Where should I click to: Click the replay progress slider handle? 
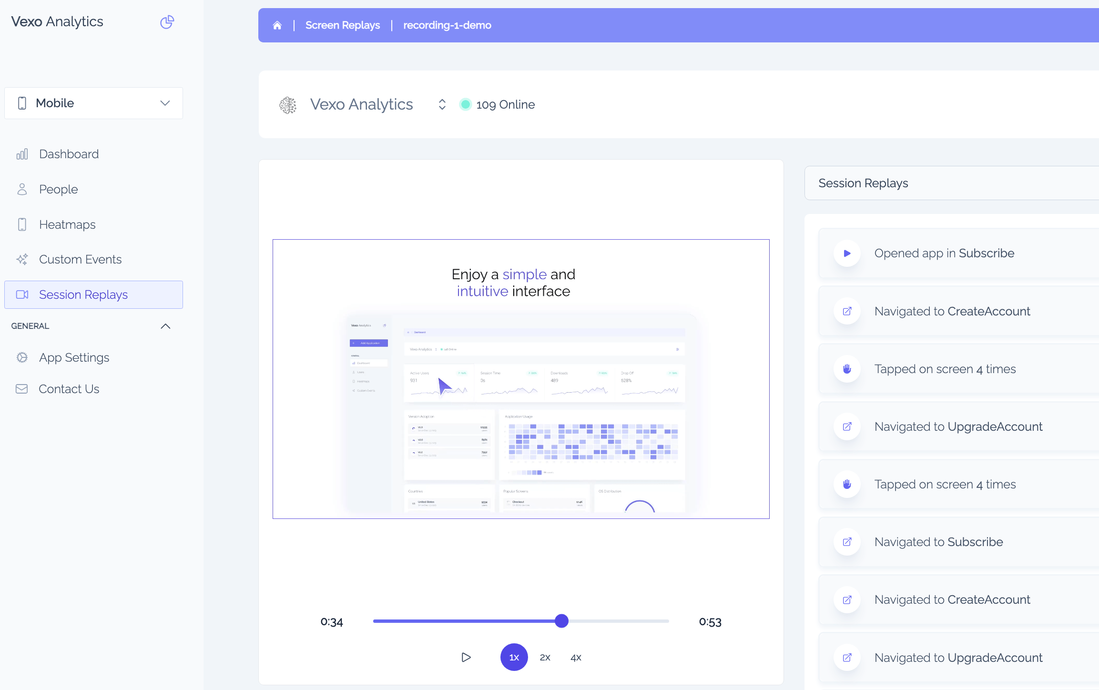561,621
